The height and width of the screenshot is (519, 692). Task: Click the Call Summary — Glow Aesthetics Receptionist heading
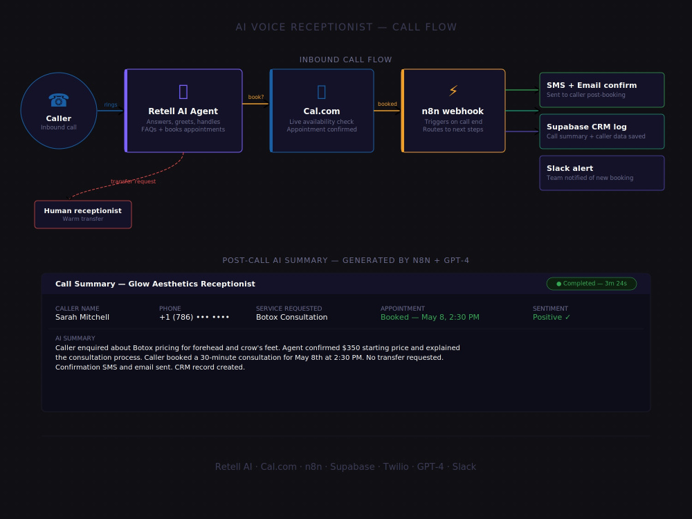click(x=155, y=284)
